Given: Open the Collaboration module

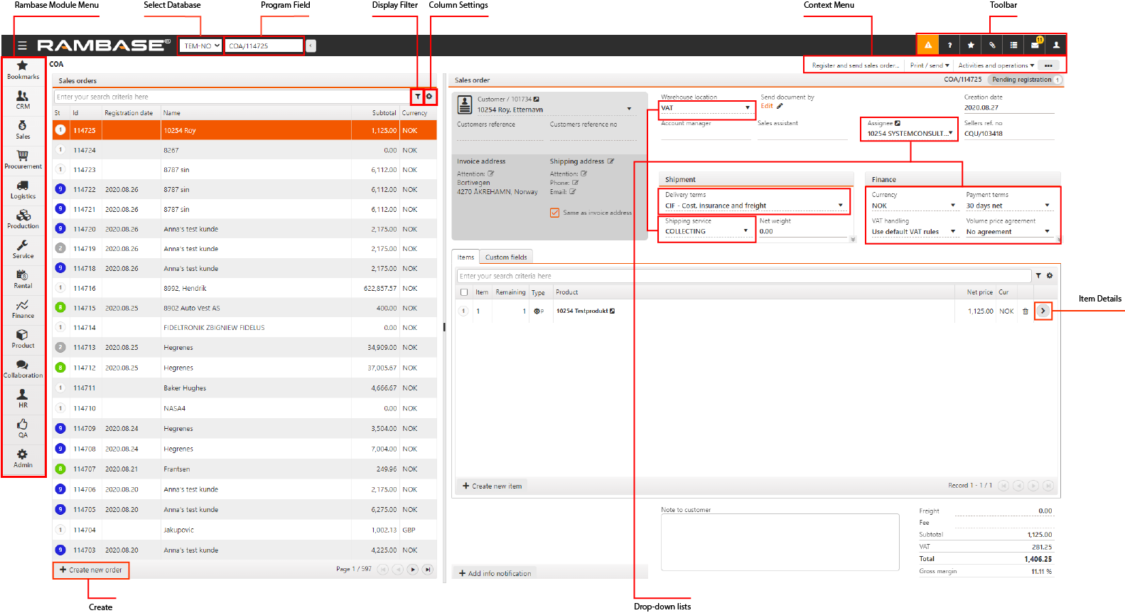Looking at the screenshot, I should [x=23, y=368].
